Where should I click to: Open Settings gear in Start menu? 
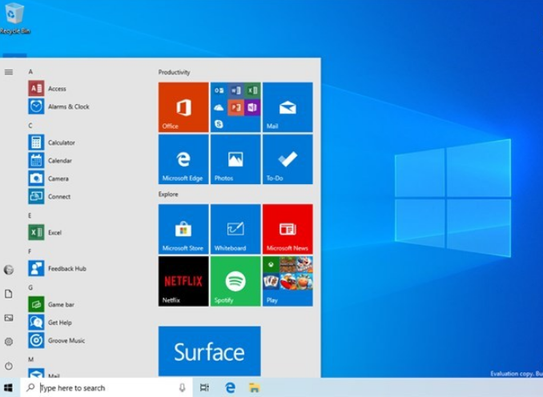(9, 342)
